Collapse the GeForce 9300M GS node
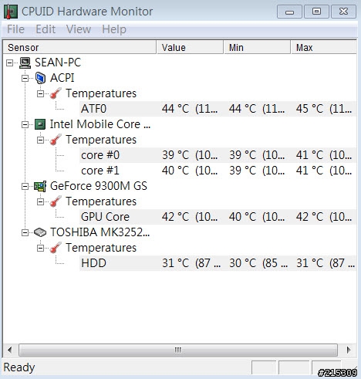Image resolution: width=361 pixels, height=379 pixels. [25, 186]
